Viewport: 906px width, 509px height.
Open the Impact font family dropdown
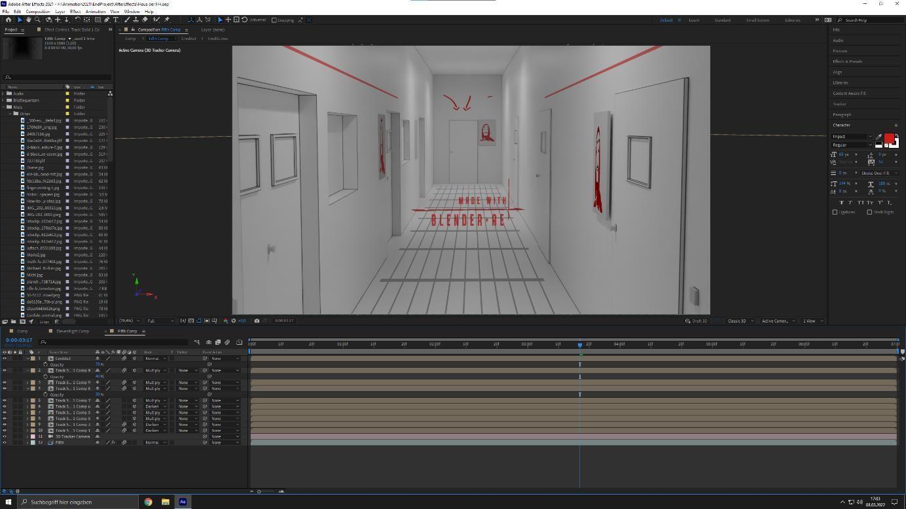(852, 137)
